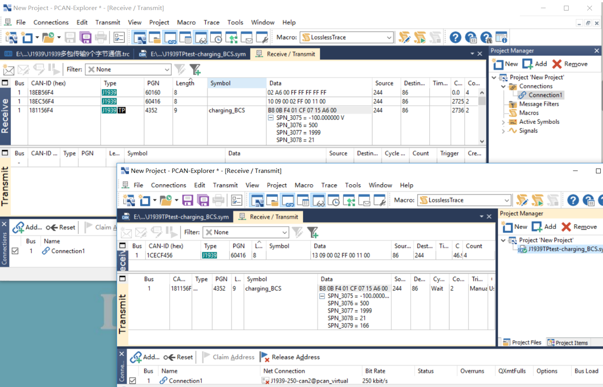Open Help question mark icon in back window
The height and width of the screenshot is (387, 603).
(x=455, y=37)
